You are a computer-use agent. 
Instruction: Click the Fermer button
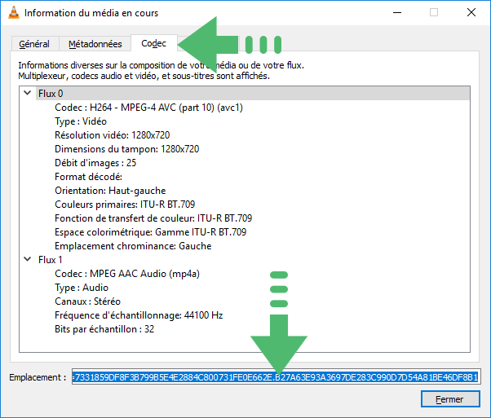(450, 399)
